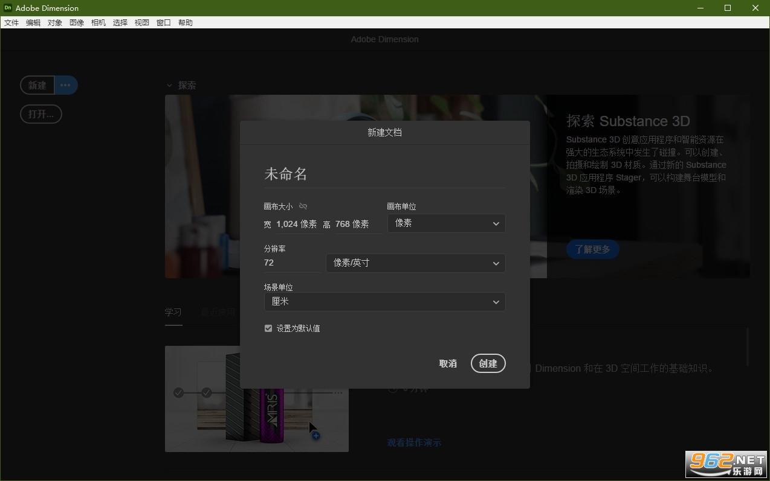Open the 视图 menu
Screen dimensions: 770x481
tap(142, 23)
